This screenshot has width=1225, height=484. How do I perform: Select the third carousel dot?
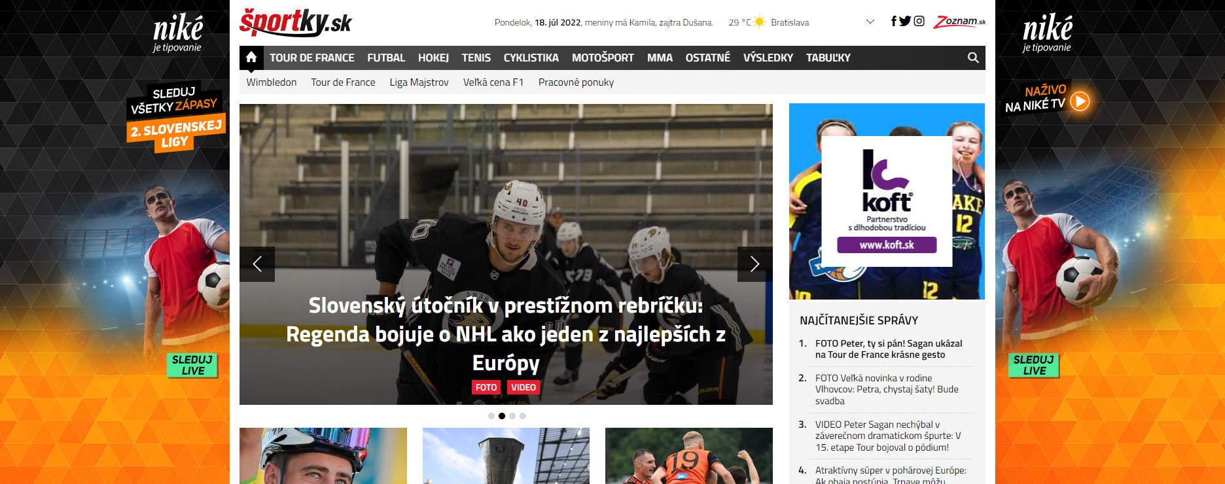pos(512,416)
